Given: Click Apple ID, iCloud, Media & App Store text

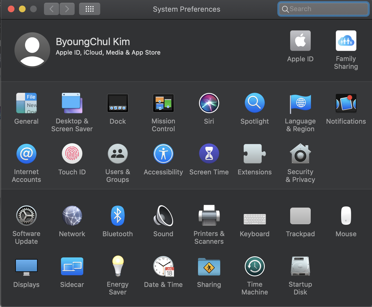Looking at the screenshot, I should point(108,53).
